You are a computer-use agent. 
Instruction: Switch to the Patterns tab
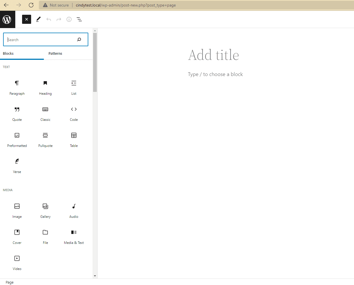click(x=55, y=53)
